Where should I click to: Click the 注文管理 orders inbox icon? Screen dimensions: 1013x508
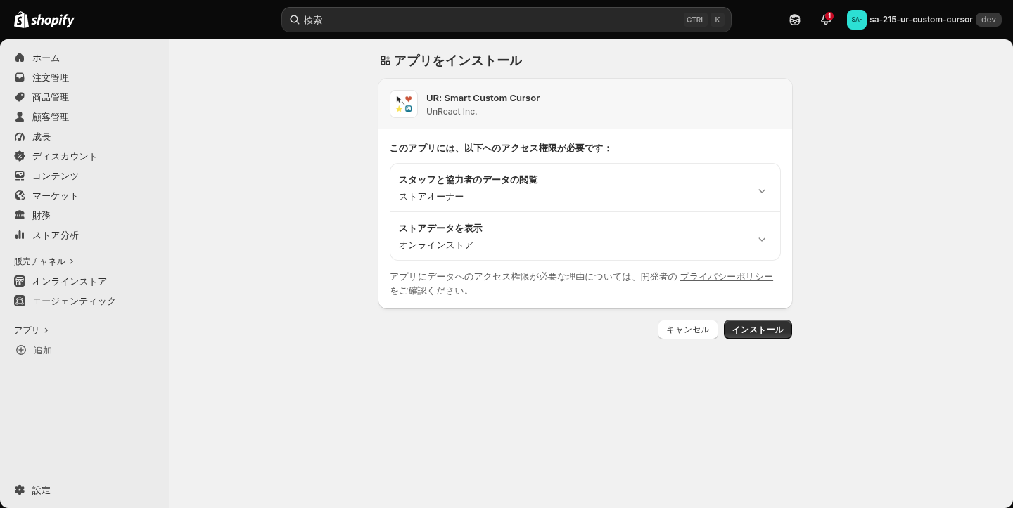pyautogui.click(x=20, y=77)
